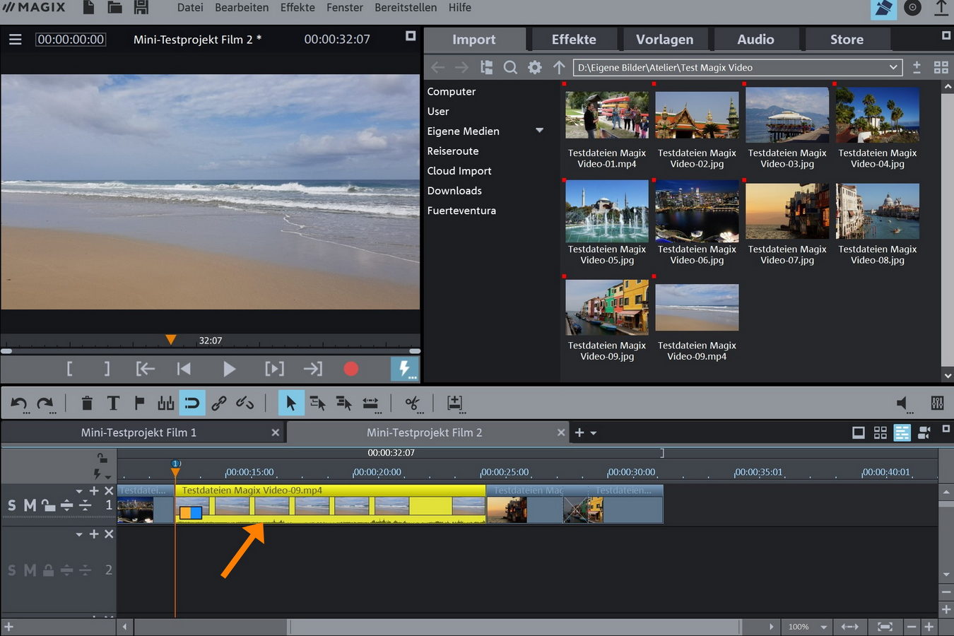
Task: Open Downloads in media pool sidebar
Action: 454,191
